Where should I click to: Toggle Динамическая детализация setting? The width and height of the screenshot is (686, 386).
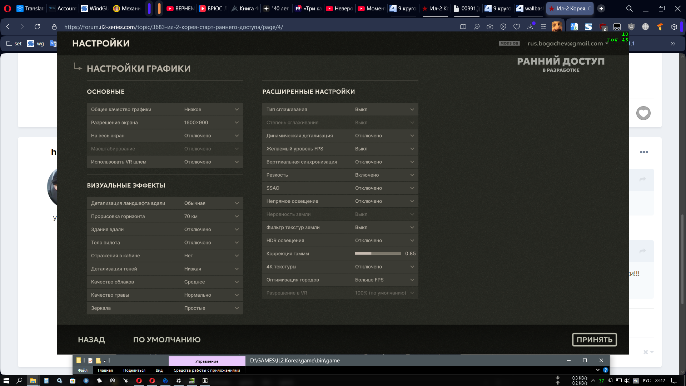tap(340, 136)
